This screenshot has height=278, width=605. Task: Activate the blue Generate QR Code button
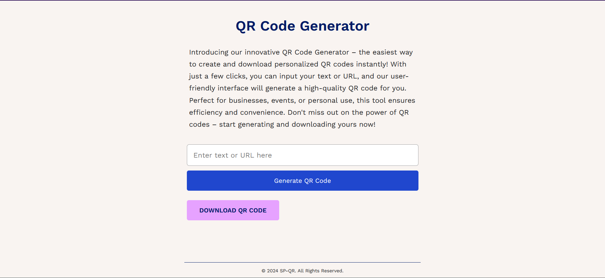[302, 180]
